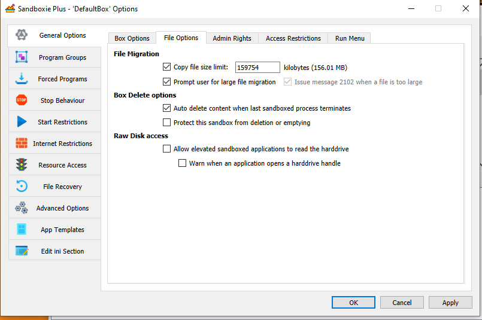Image resolution: width=482 pixels, height=320 pixels.
Task: Uncheck the Copy file size limit checkbox
Action: [x=166, y=66]
